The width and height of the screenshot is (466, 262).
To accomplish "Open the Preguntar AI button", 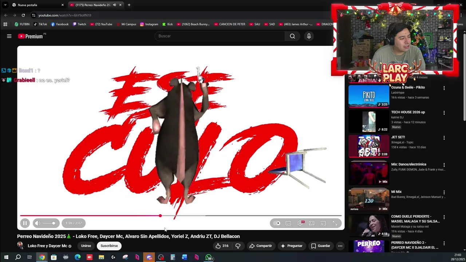I will click(x=291, y=246).
